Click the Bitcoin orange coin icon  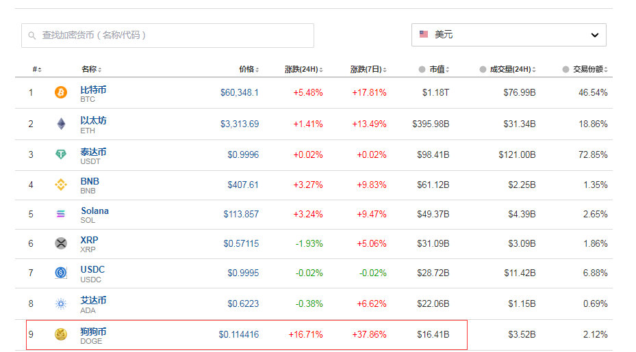tap(61, 92)
